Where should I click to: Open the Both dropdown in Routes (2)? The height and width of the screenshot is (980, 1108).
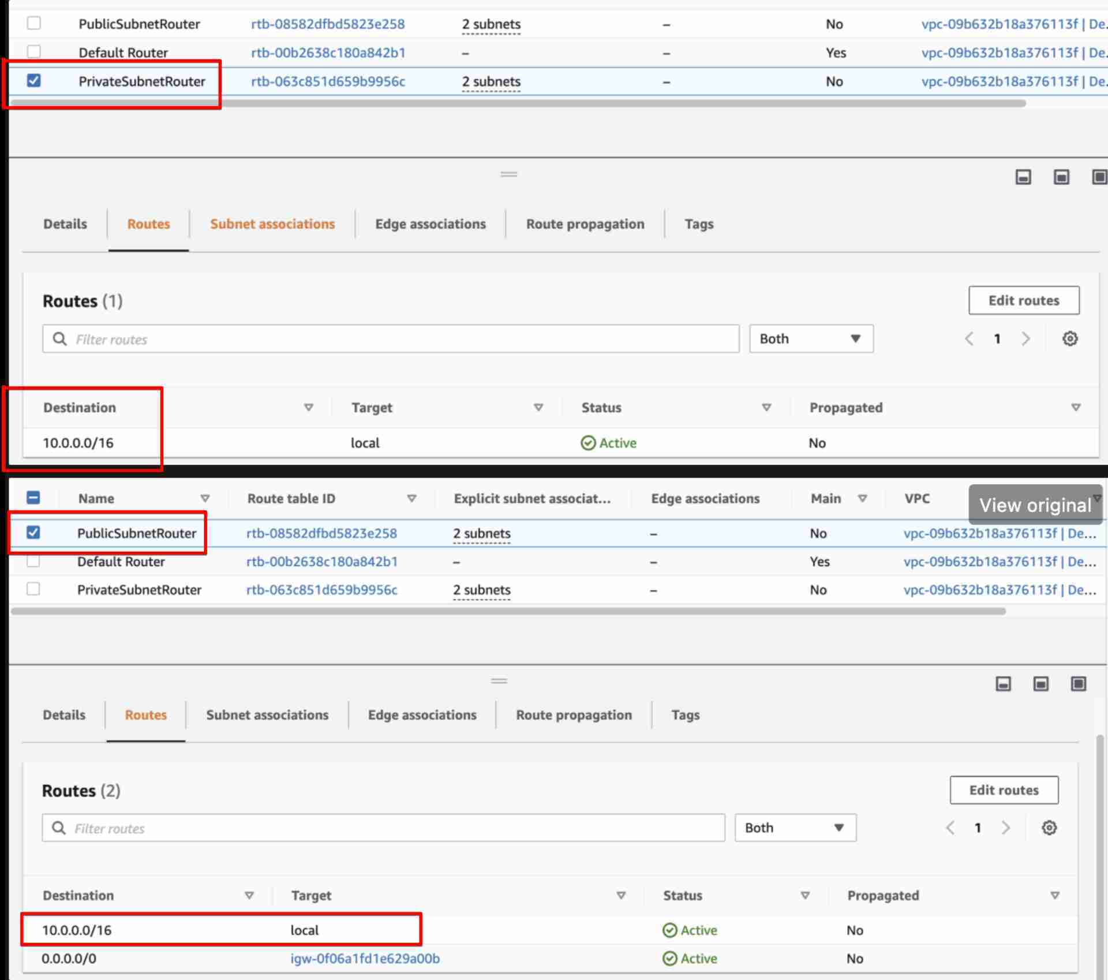[795, 828]
